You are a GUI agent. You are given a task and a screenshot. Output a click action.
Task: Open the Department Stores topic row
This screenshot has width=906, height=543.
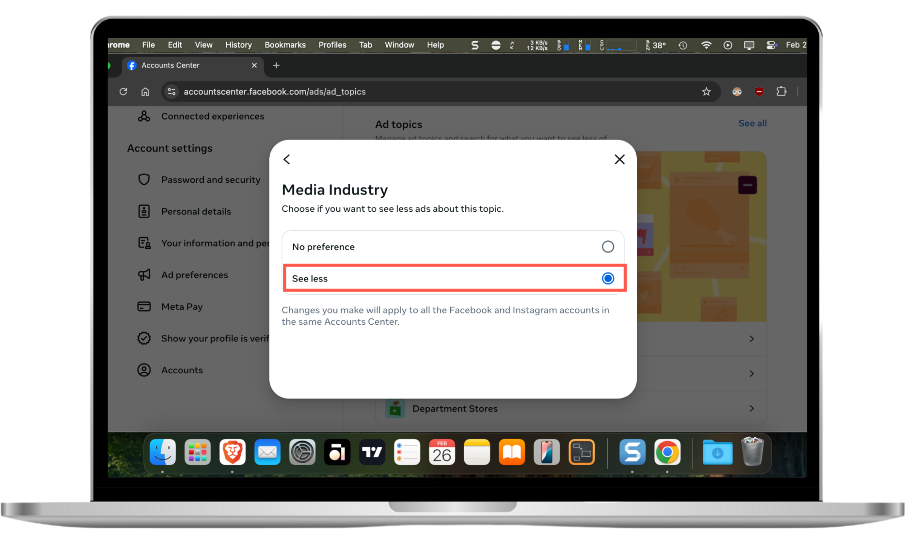coord(571,409)
